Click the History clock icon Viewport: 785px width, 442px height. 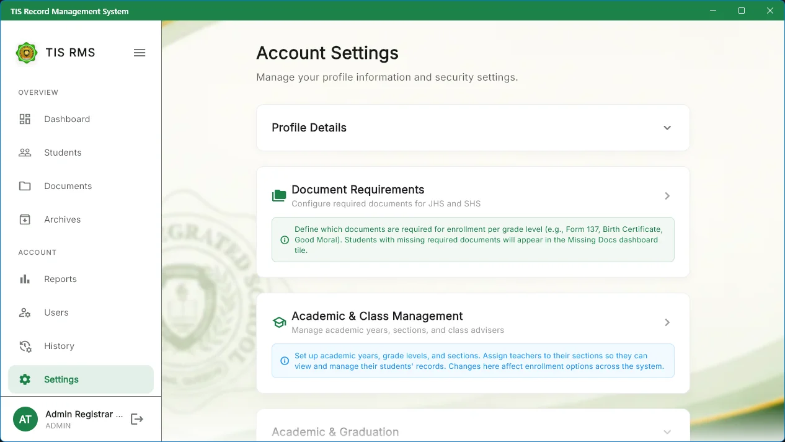[25, 346]
